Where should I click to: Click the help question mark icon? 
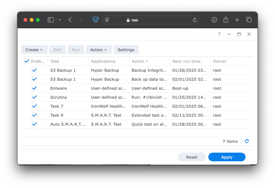pyautogui.click(x=219, y=34)
